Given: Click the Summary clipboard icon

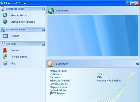Looking at the screenshot, I should click(51, 63).
